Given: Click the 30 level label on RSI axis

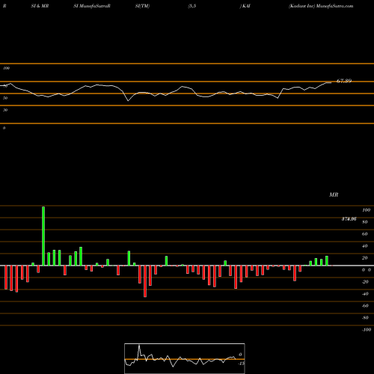Looking at the screenshot, I should 5,110.
